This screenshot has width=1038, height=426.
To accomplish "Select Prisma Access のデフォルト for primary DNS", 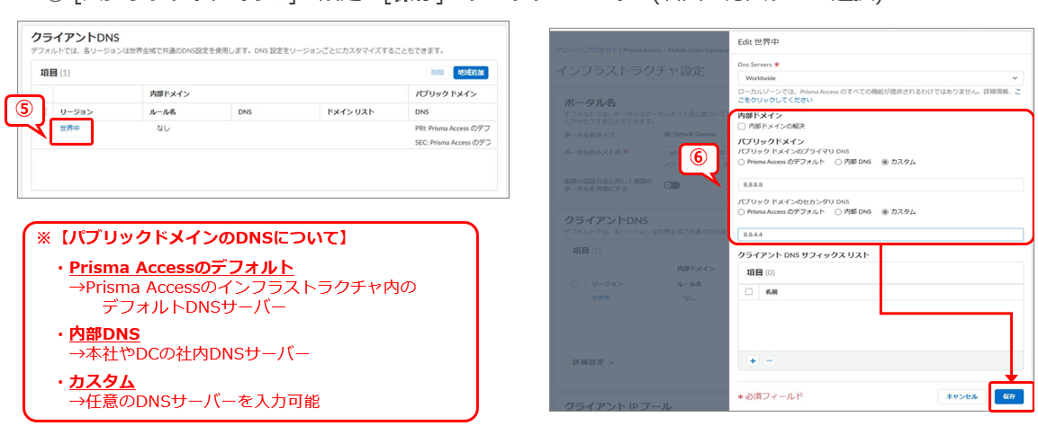I will 742,163.
